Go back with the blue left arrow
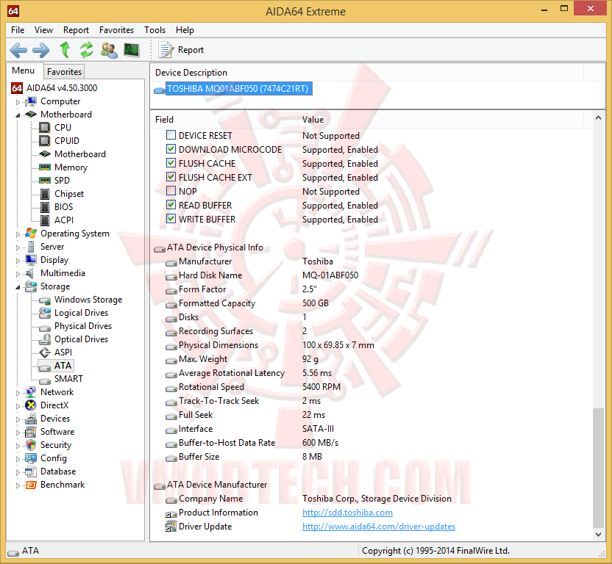Image resolution: width=612 pixels, height=564 pixels. coord(18,50)
